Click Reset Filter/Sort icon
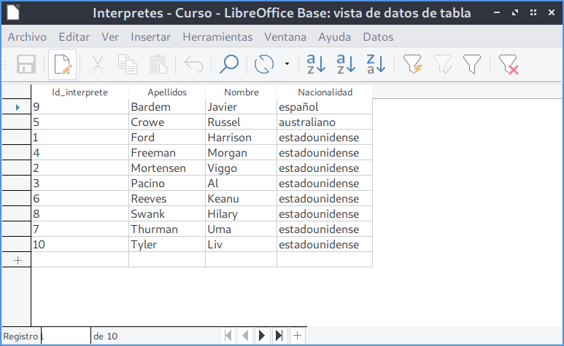 508,65
